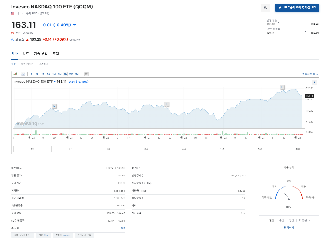Click the middle dividend D marker near 150
Screen dimensions: 323x241
167,104
